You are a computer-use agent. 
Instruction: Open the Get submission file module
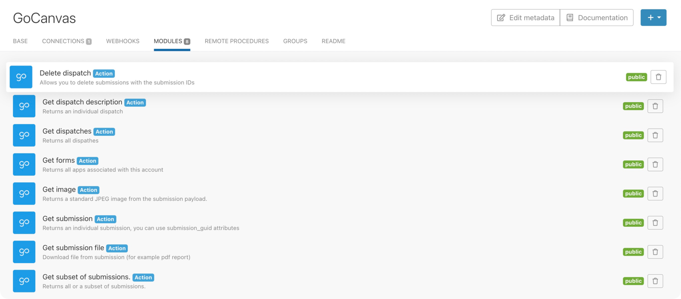click(73, 248)
